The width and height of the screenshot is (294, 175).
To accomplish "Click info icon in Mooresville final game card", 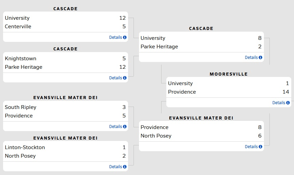I will coord(288,103).
